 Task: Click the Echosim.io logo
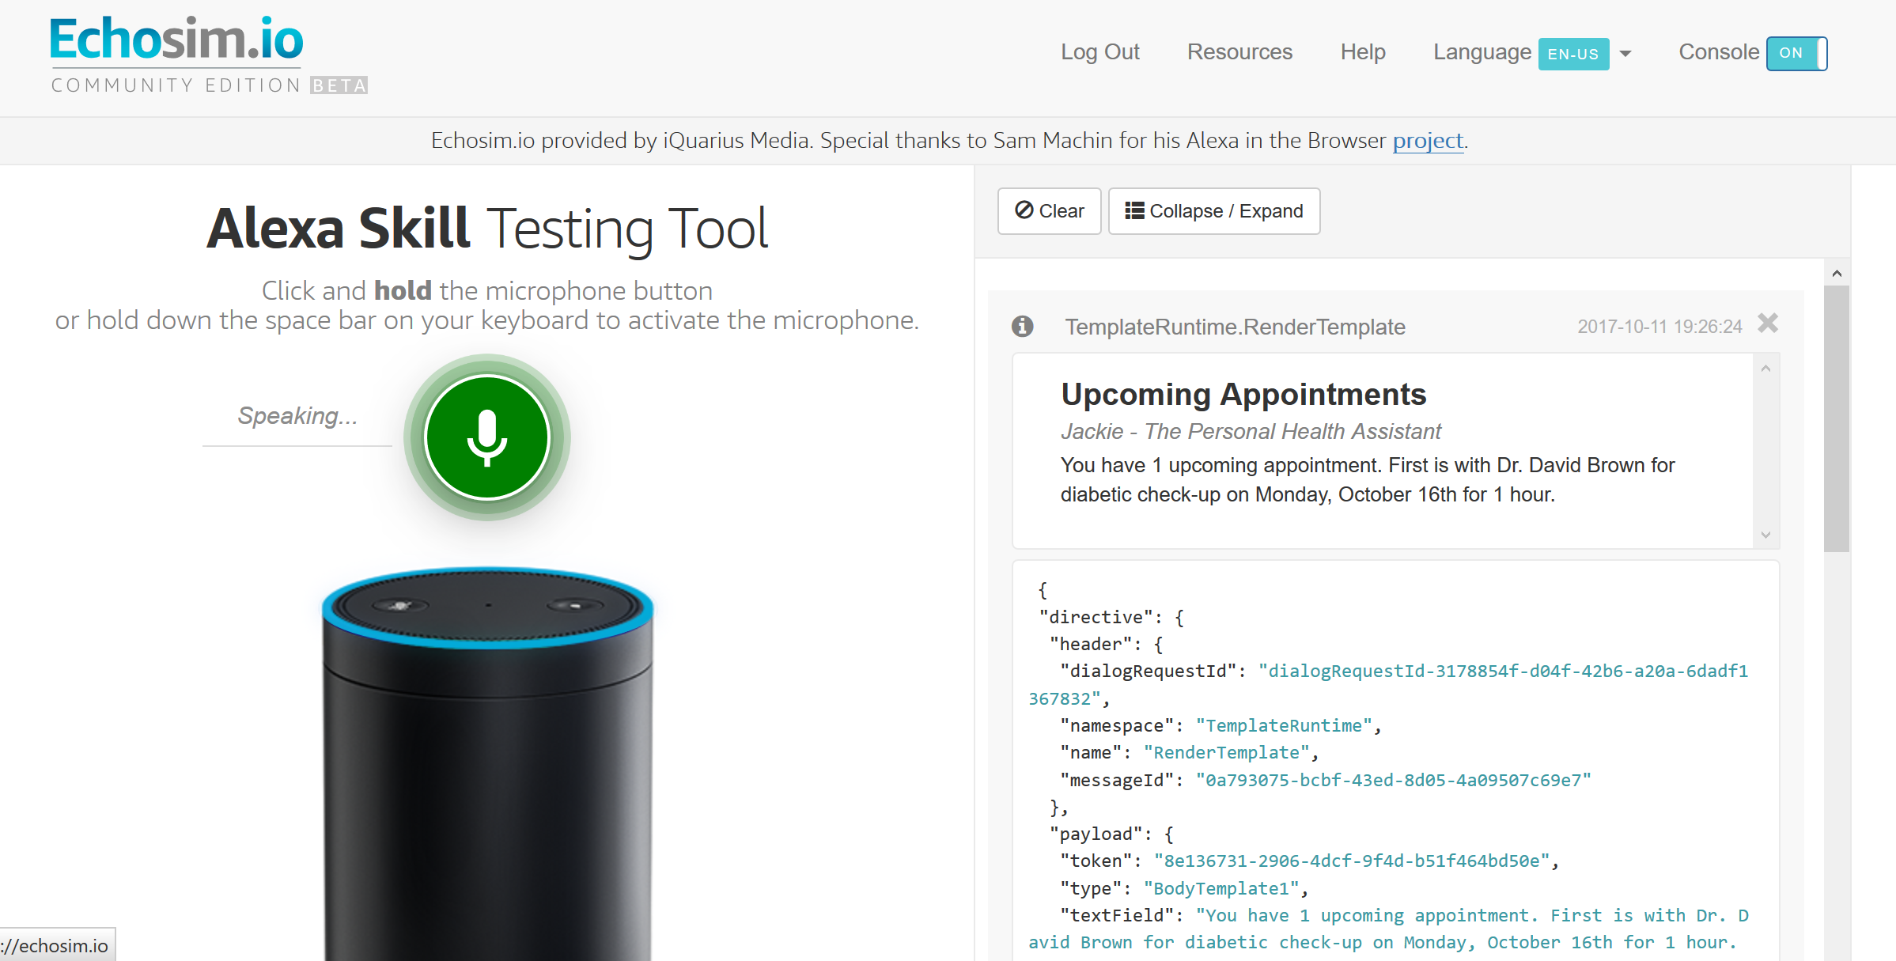(x=176, y=40)
